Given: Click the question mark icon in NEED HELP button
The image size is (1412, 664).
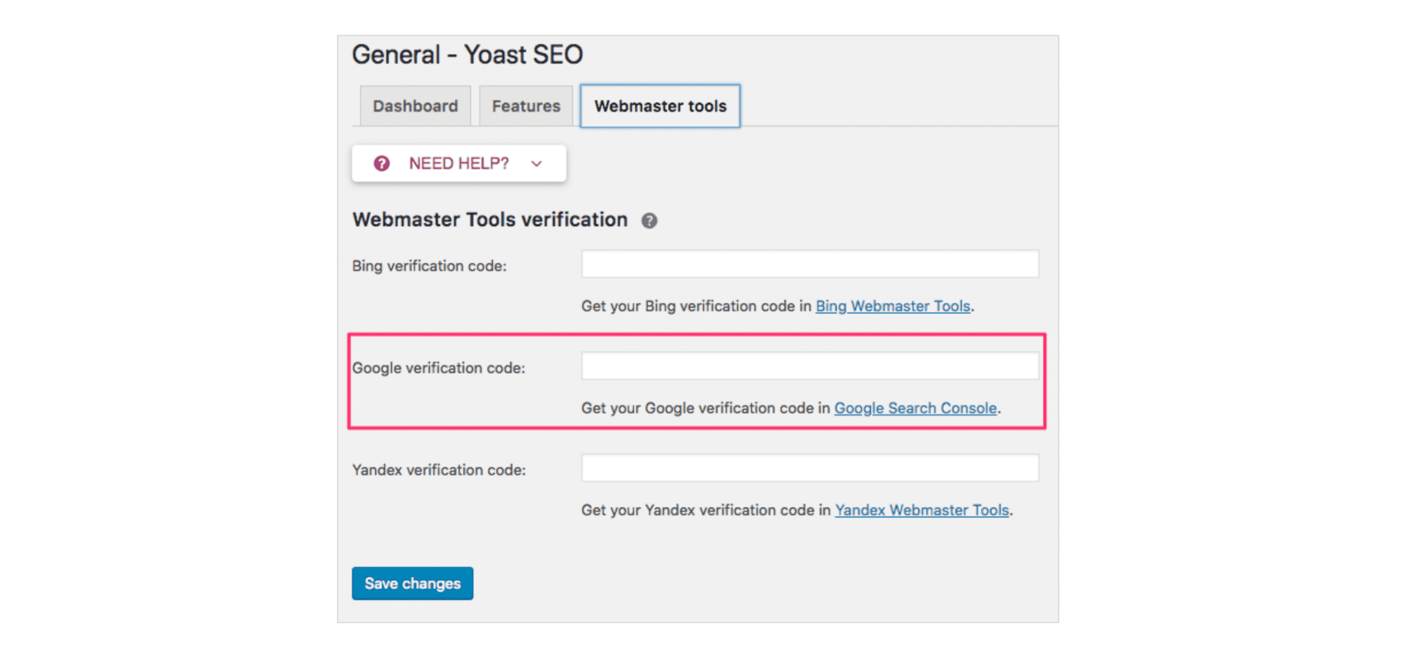Looking at the screenshot, I should coord(381,163).
